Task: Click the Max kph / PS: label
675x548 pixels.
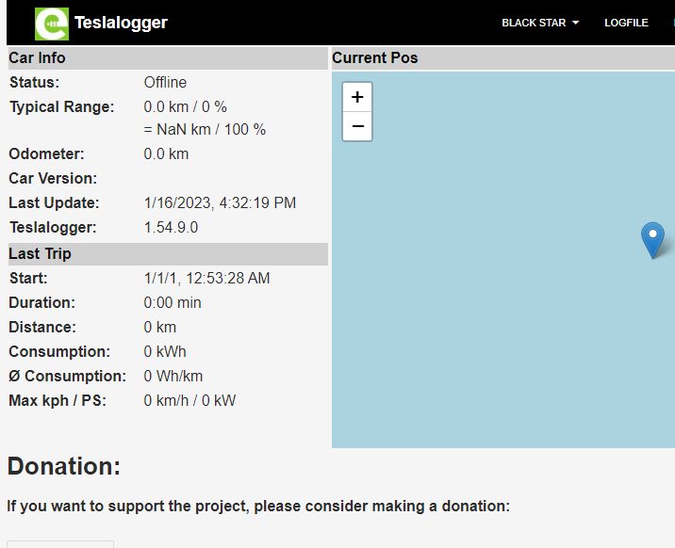Action: click(58, 400)
